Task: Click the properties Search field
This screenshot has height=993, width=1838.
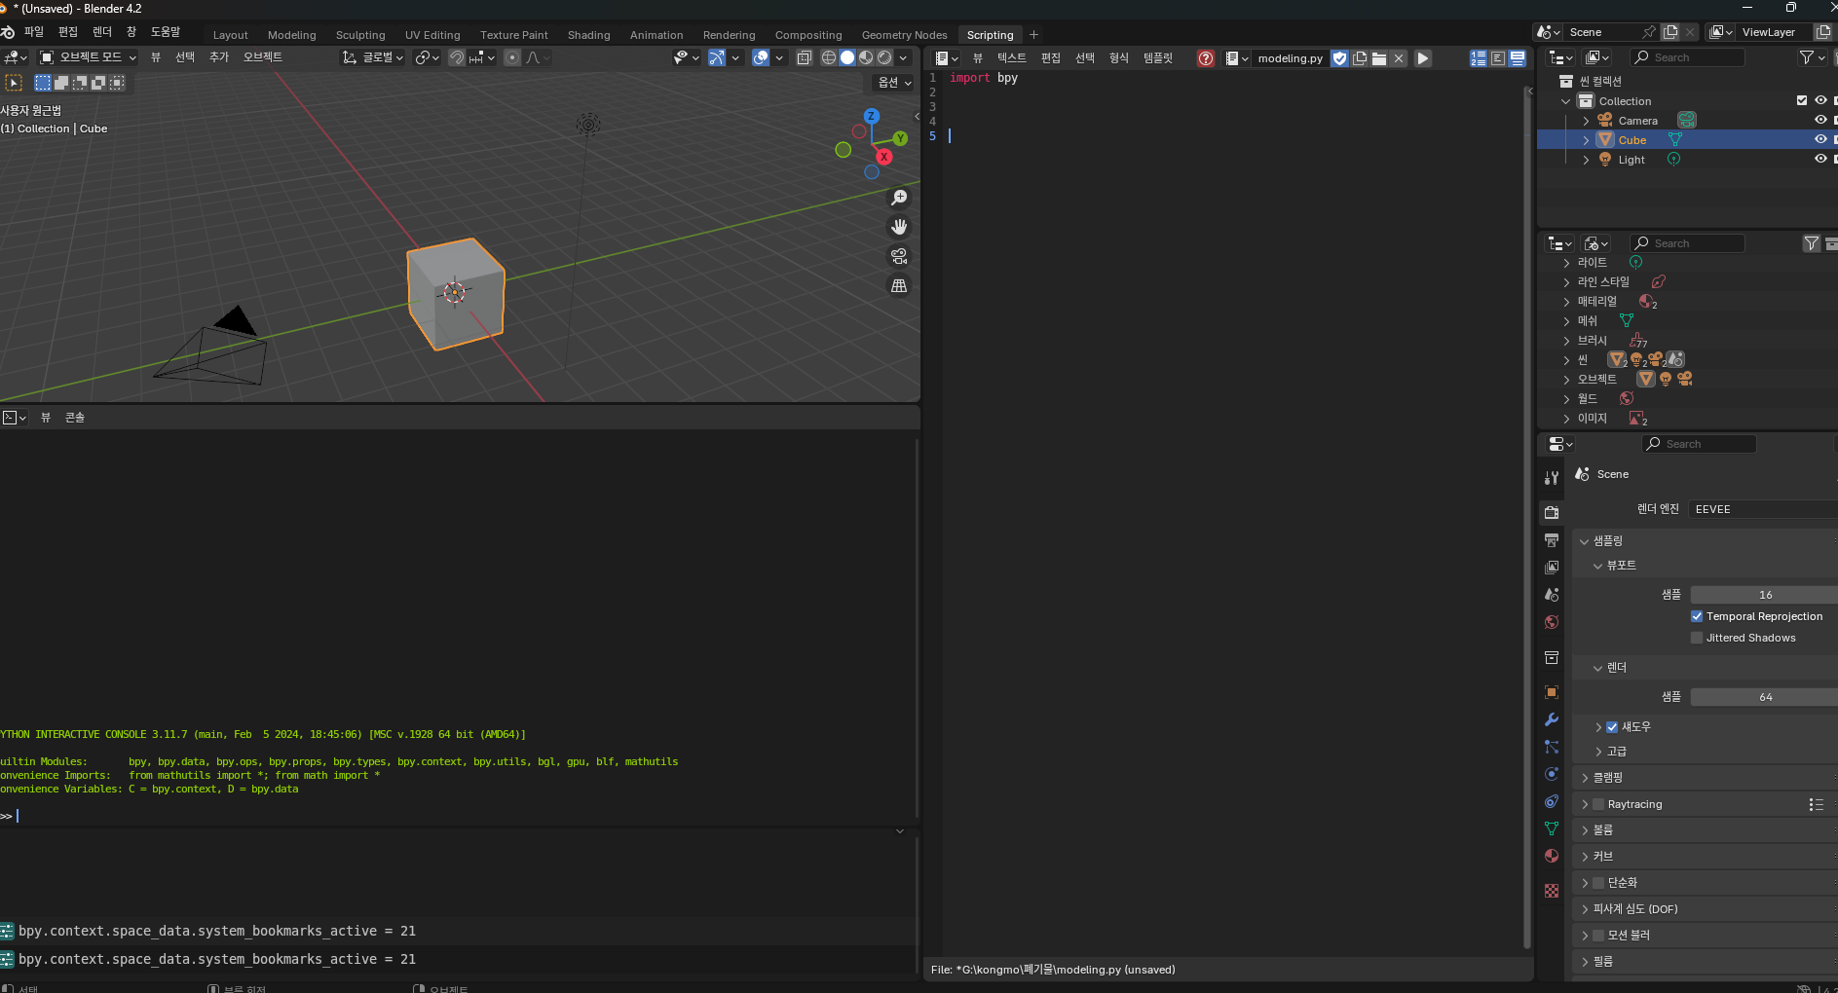Action: click(1700, 444)
